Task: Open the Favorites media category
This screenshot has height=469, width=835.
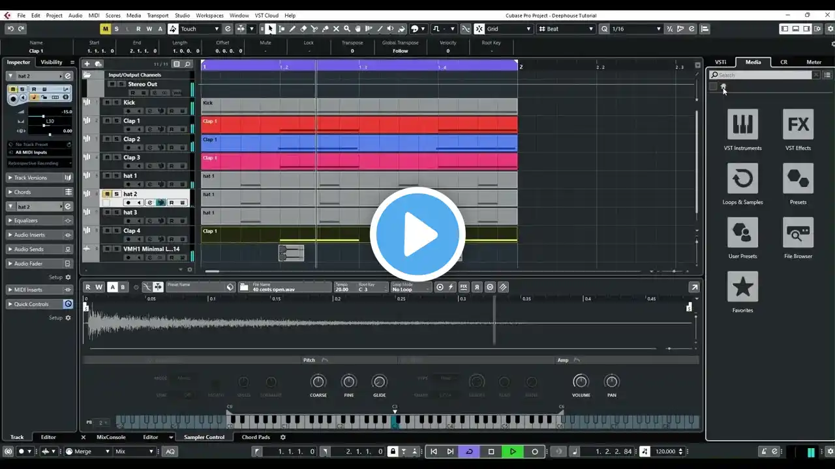Action: [x=742, y=286]
